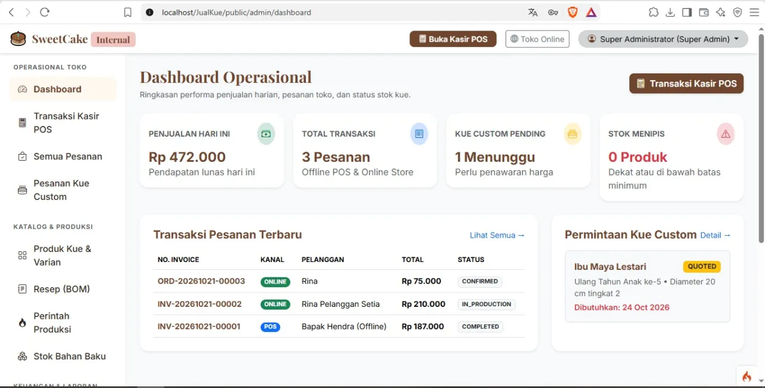Show browser downloads
This screenshot has width=765, height=388.
[670, 12]
